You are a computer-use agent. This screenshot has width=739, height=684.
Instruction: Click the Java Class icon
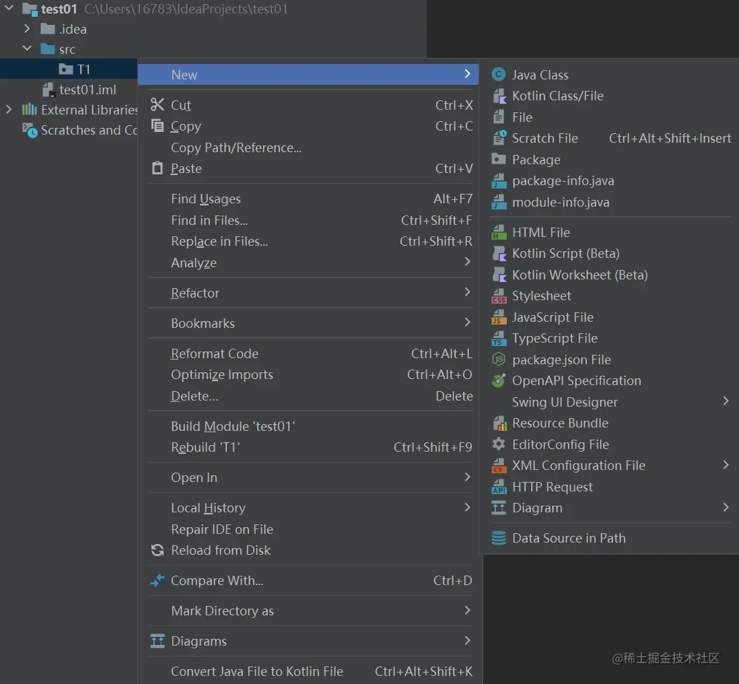click(x=499, y=75)
